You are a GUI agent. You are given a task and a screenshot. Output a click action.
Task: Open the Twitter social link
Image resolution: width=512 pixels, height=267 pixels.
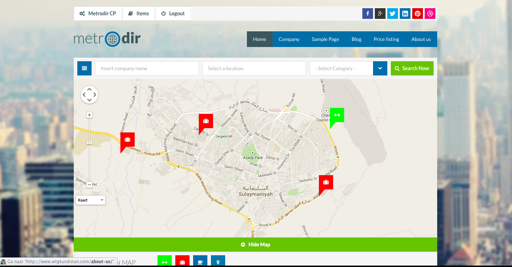pyautogui.click(x=393, y=14)
